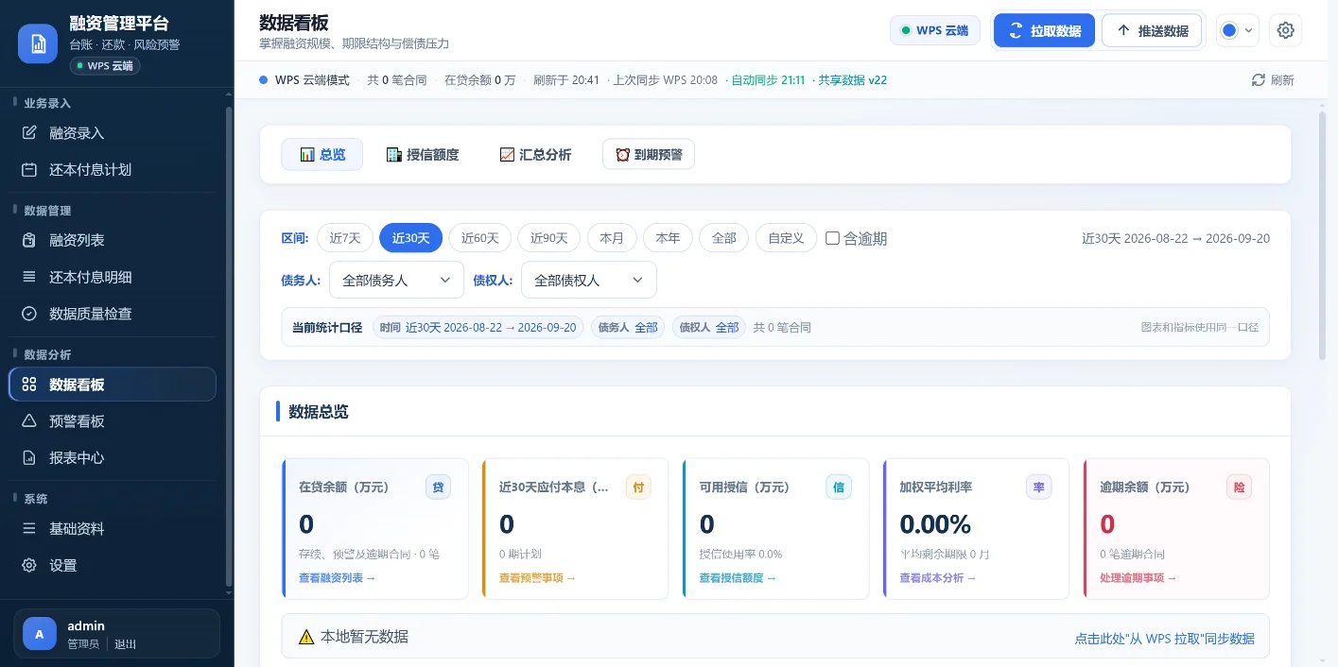This screenshot has height=667, width=1338.
Task: Open the theme color dropdown in header
Action: (x=1237, y=30)
